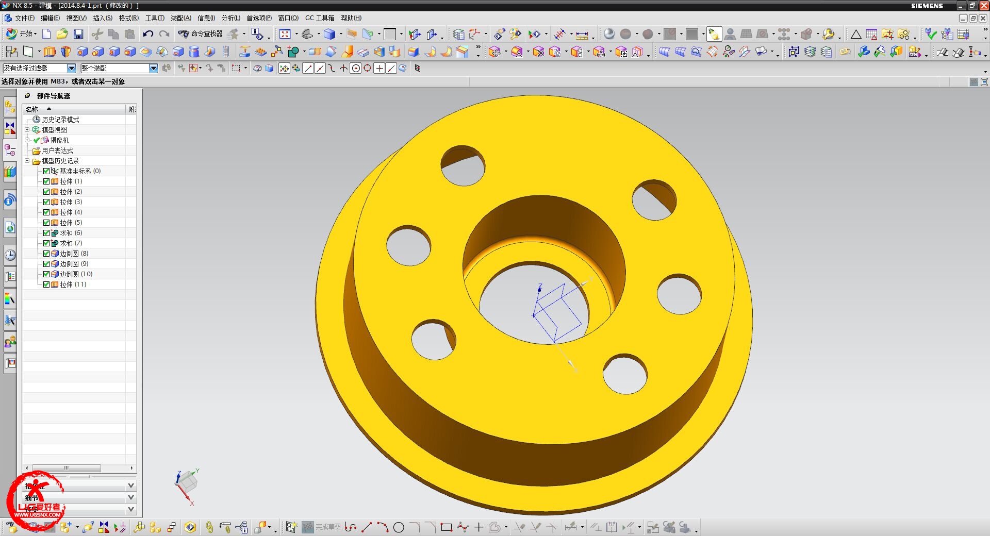Image resolution: width=990 pixels, height=536 pixels.
Task: Open the 开始 start dropdown
Action: click(22, 34)
